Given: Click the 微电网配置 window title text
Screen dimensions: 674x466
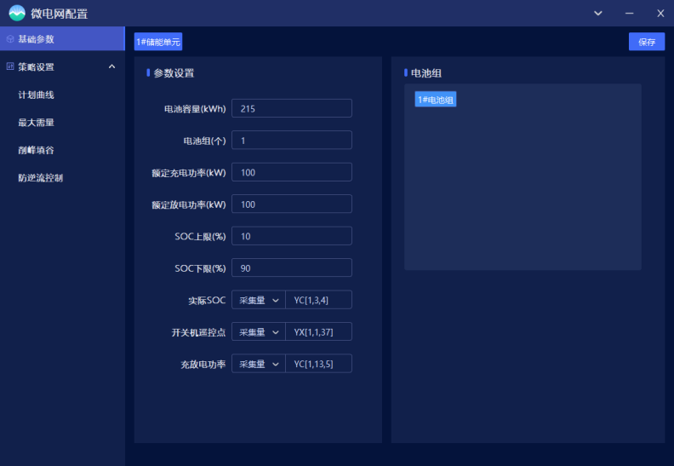Looking at the screenshot, I should pos(60,14).
